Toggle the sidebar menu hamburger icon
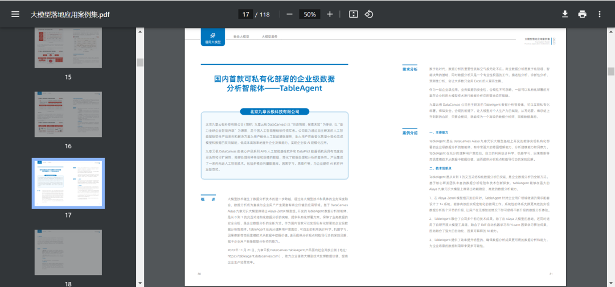 tap(15, 14)
